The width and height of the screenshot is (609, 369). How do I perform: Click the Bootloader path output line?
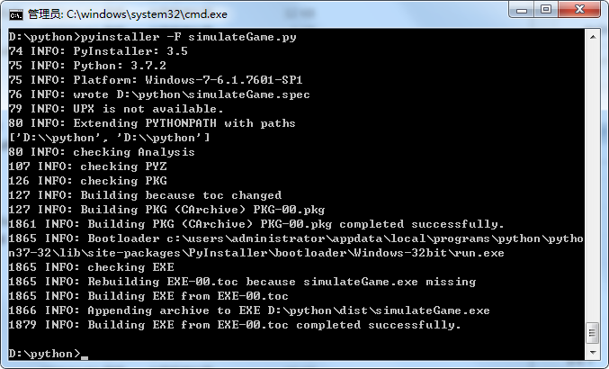point(296,238)
